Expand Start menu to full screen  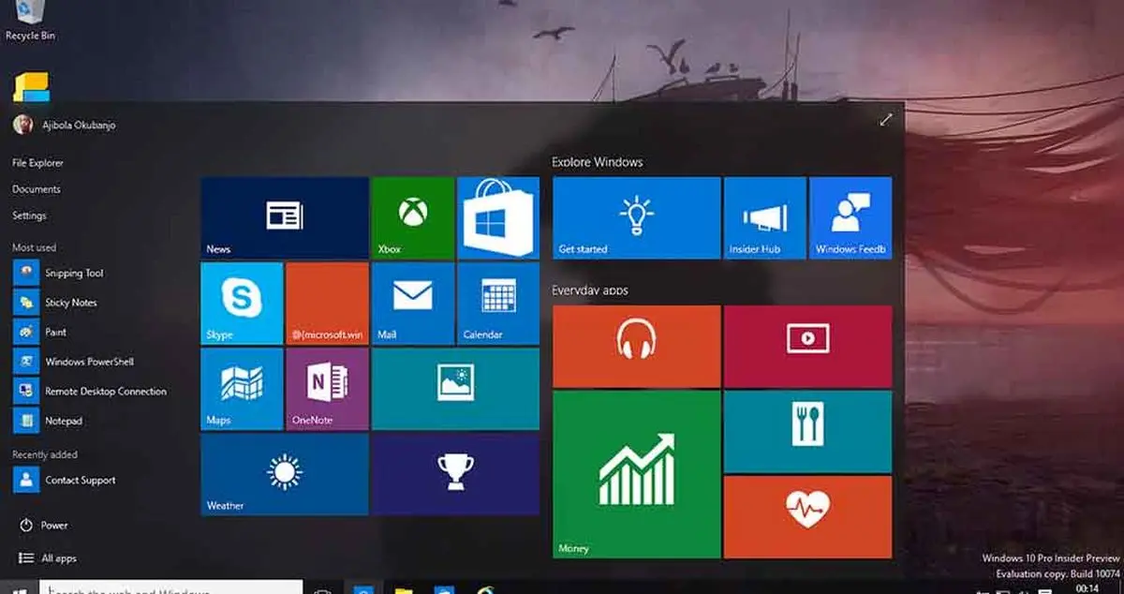click(x=885, y=120)
